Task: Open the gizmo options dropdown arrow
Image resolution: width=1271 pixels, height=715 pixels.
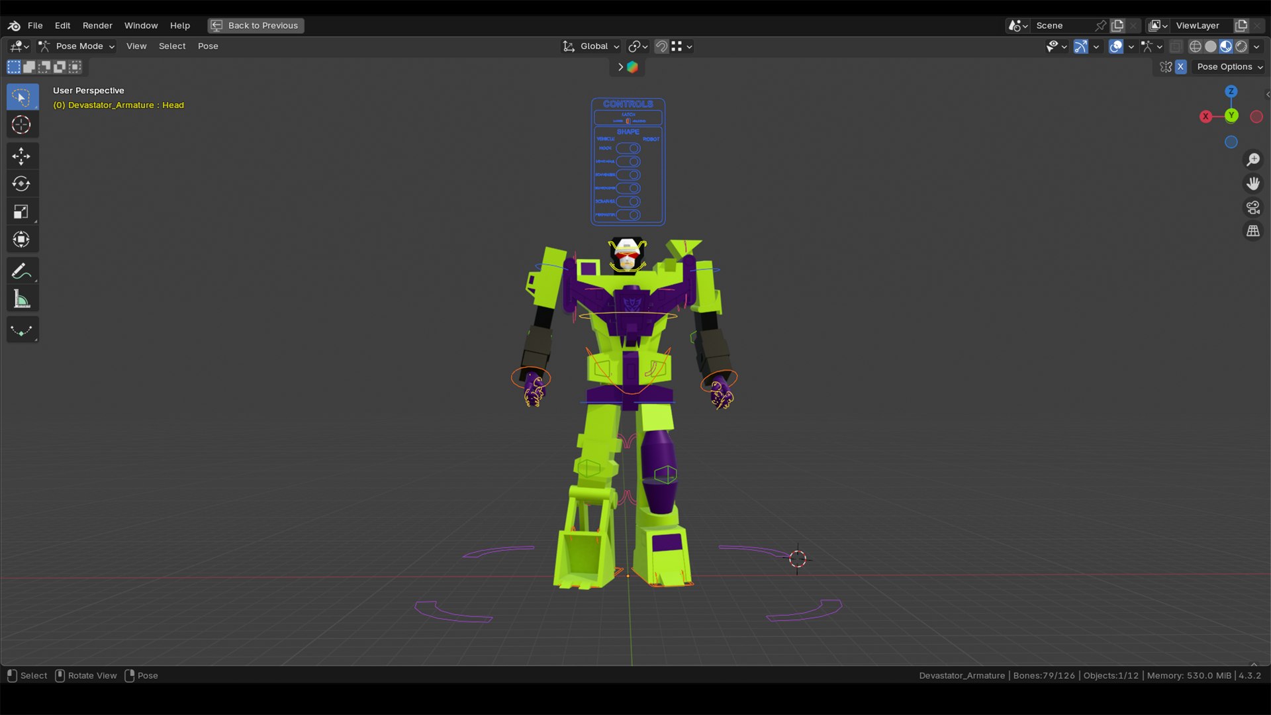Action: coord(1096,46)
